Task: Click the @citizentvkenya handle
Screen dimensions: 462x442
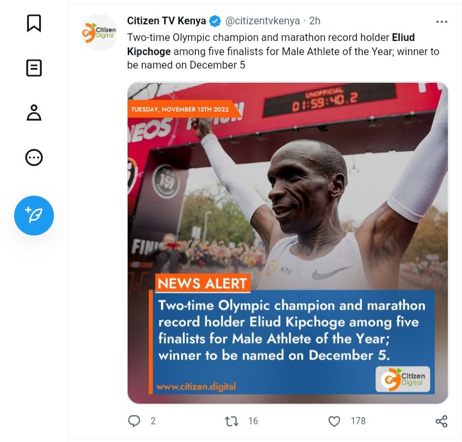Action: pyautogui.click(x=262, y=21)
